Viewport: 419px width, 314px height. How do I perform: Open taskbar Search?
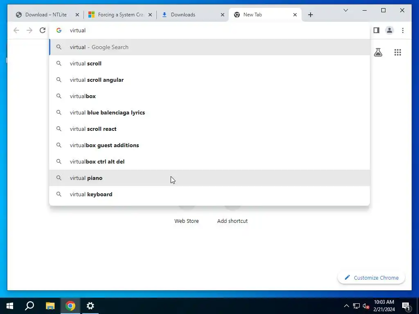coord(29,306)
